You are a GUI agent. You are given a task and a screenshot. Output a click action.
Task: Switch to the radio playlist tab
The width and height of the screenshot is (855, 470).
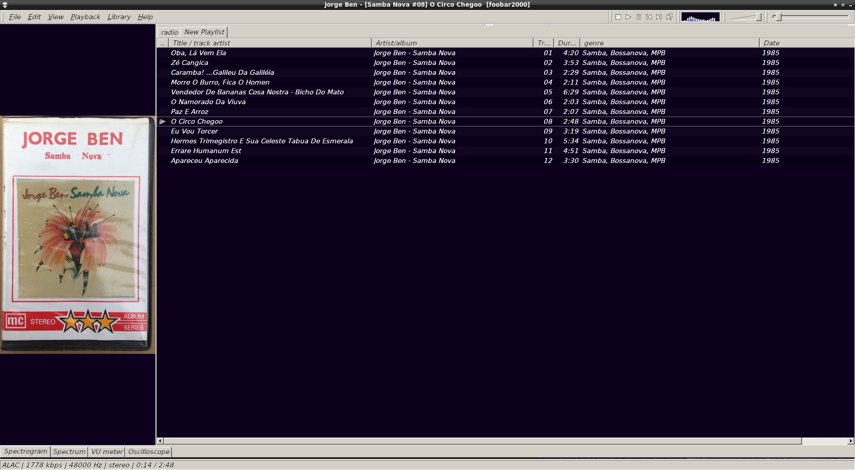click(169, 32)
